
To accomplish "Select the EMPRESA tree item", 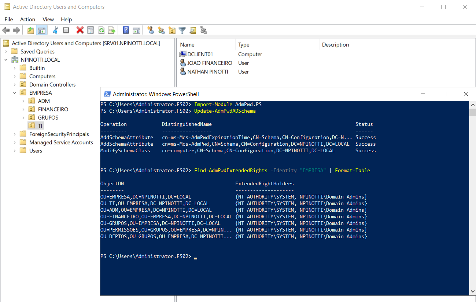I will 40,93.
